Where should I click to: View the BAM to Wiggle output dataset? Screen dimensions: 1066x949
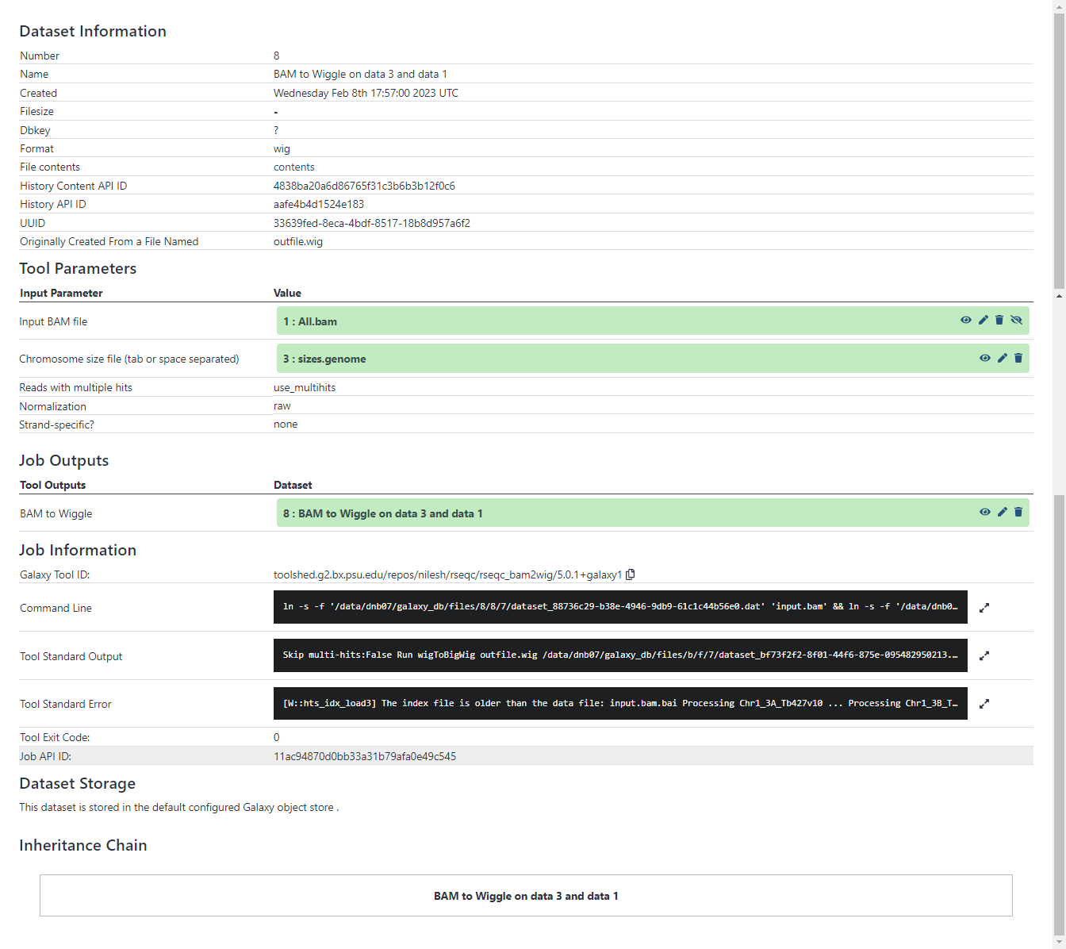[x=984, y=512]
